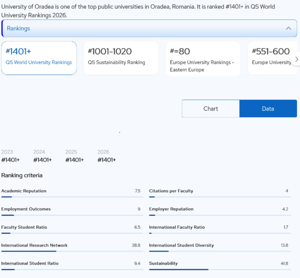The image size is (300, 278).
Task: Click the International Student Ratio score 9.4
Action: [x=137, y=263]
